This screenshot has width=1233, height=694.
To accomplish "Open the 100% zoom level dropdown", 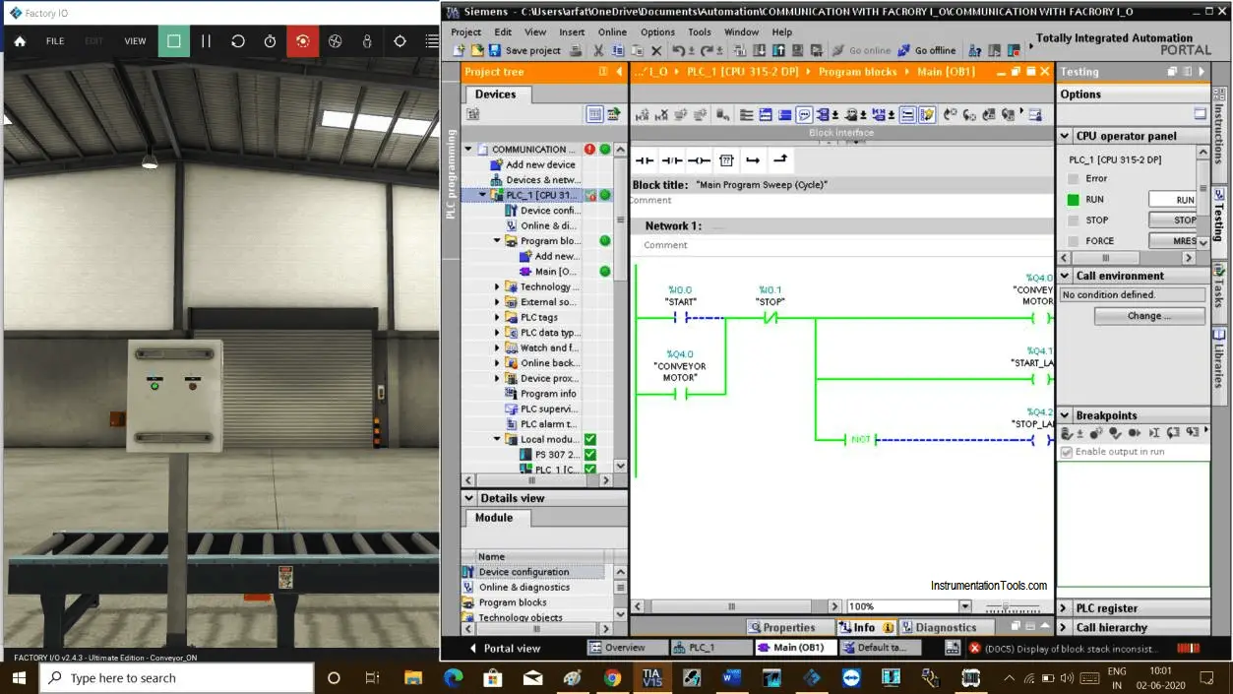I will tap(964, 606).
